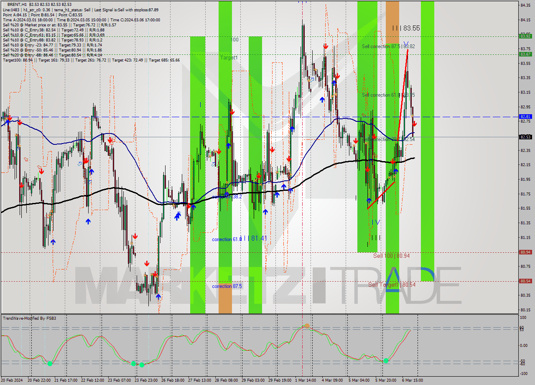
Task: Click the indicator level value -50
Action: click(x=523, y=361)
